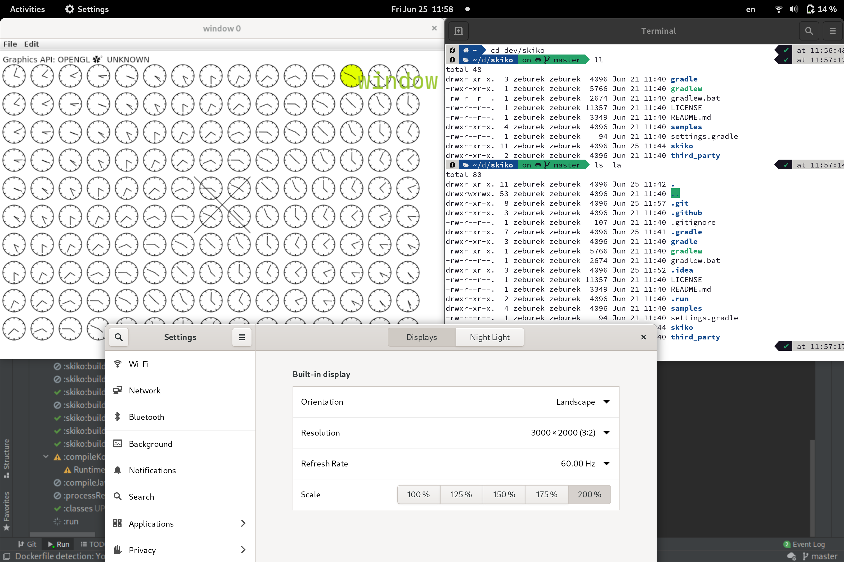Select Bluetooth in the Settings sidebar
Image resolution: width=844 pixels, height=562 pixels.
click(x=146, y=416)
